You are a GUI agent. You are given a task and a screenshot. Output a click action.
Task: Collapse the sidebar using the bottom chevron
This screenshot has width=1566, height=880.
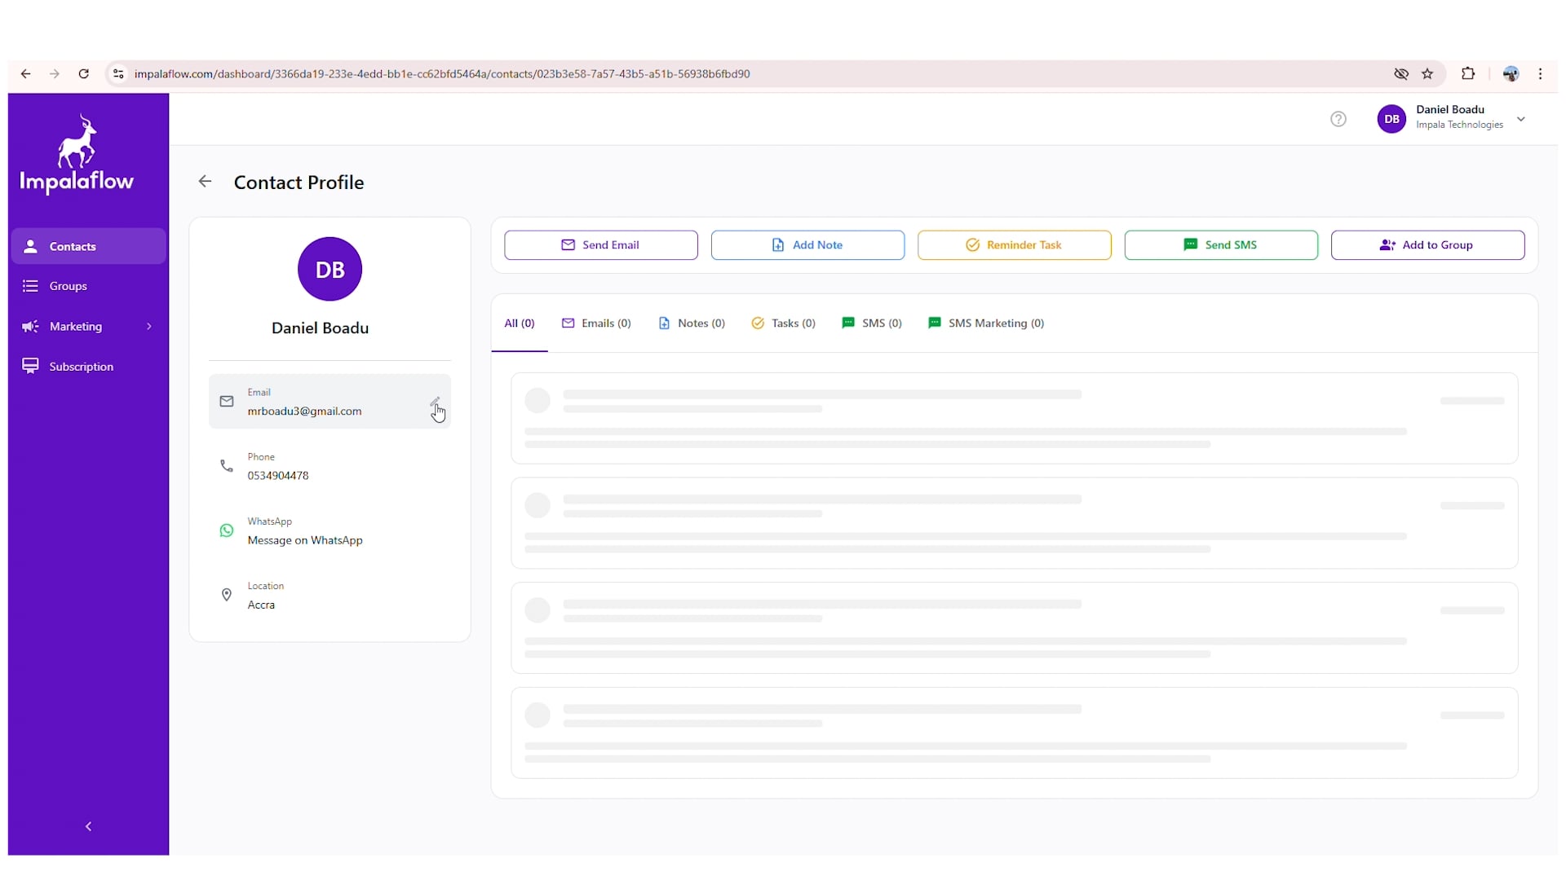coord(88,826)
